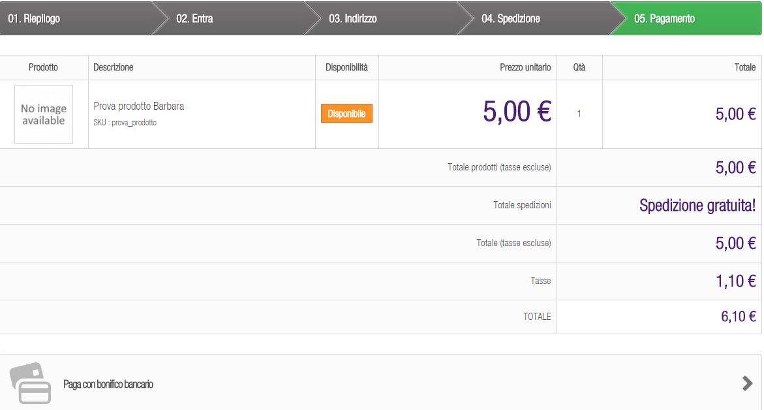This screenshot has width=764, height=410.
Task: Go to step 01. Riepilogo
Action: pyautogui.click(x=34, y=19)
